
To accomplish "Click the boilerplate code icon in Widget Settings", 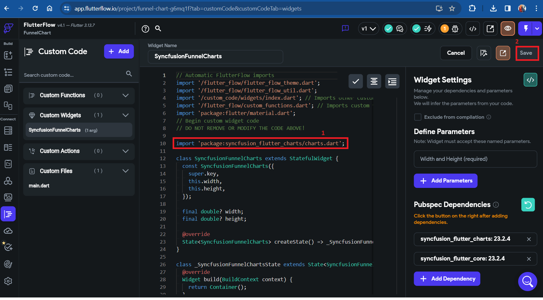I will point(530,80).
